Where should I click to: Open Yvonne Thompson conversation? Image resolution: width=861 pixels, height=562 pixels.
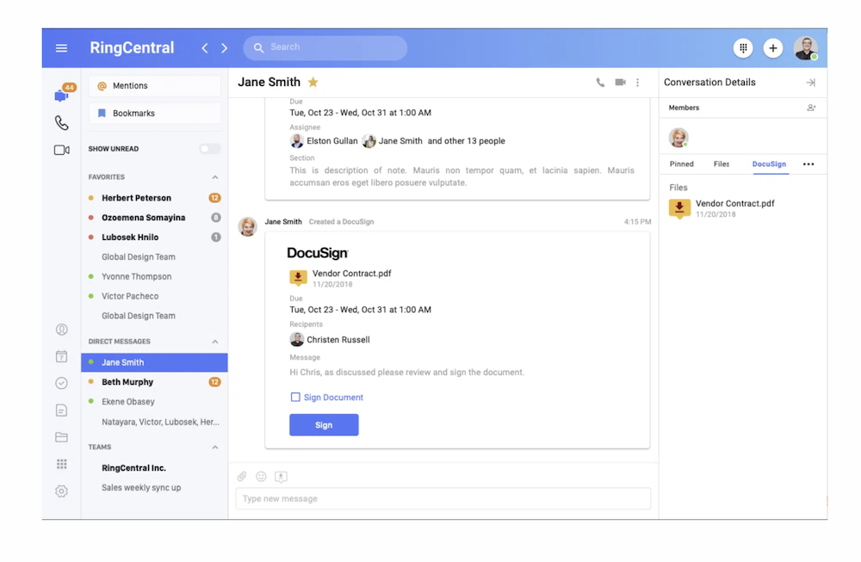click(154, 276)
